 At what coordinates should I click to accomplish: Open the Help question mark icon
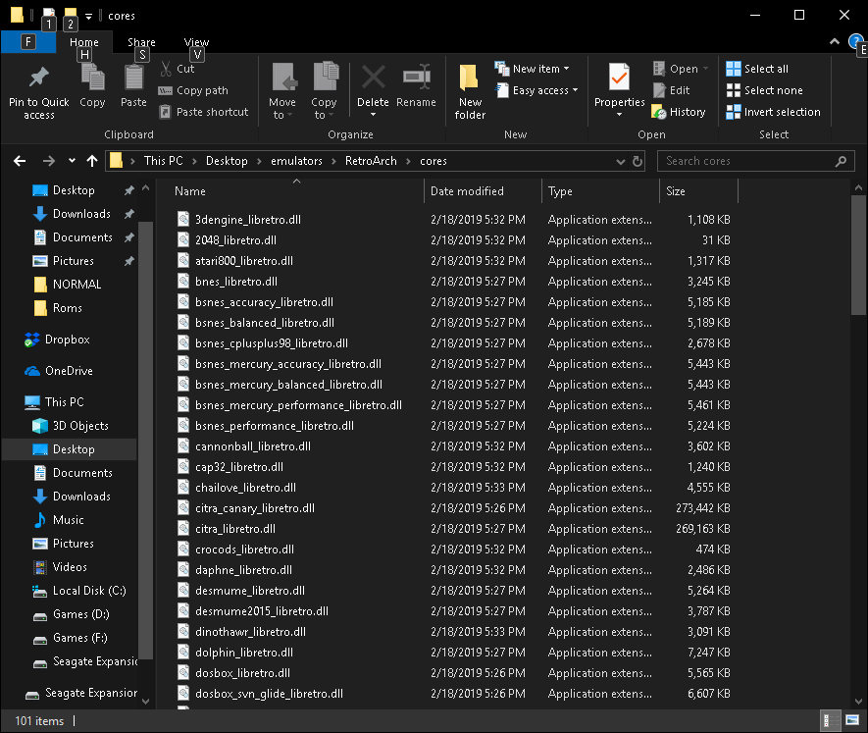tap(854, 41)
